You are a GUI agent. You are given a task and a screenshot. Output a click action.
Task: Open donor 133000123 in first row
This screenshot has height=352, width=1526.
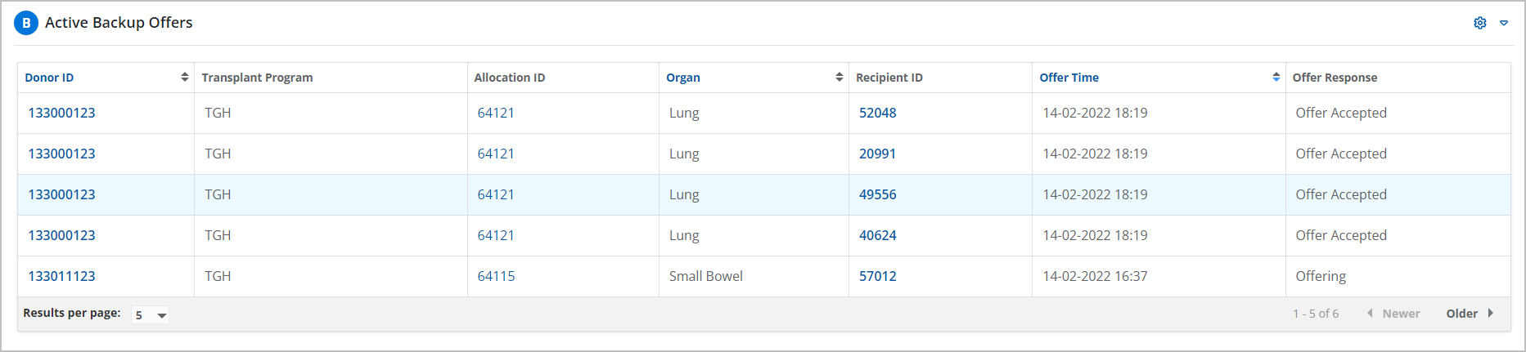click(x=61, y=113)
